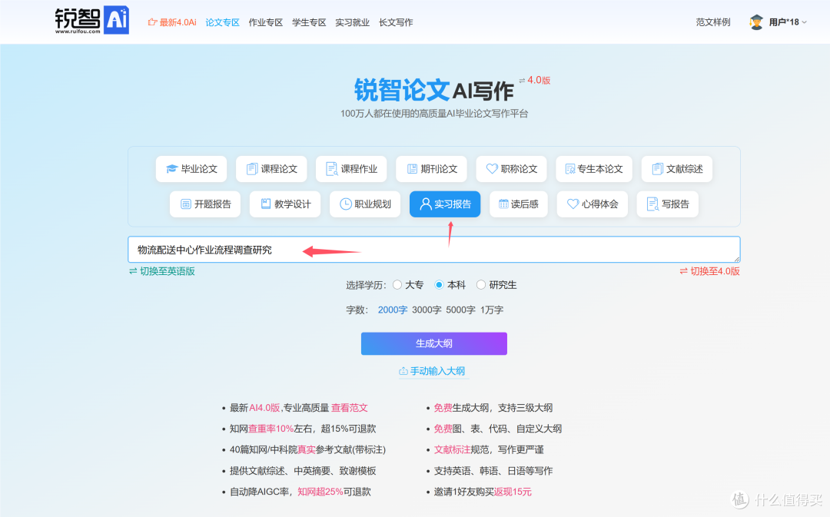
Task: Click the 真实 text in references line
Action: tap(307, 450)
